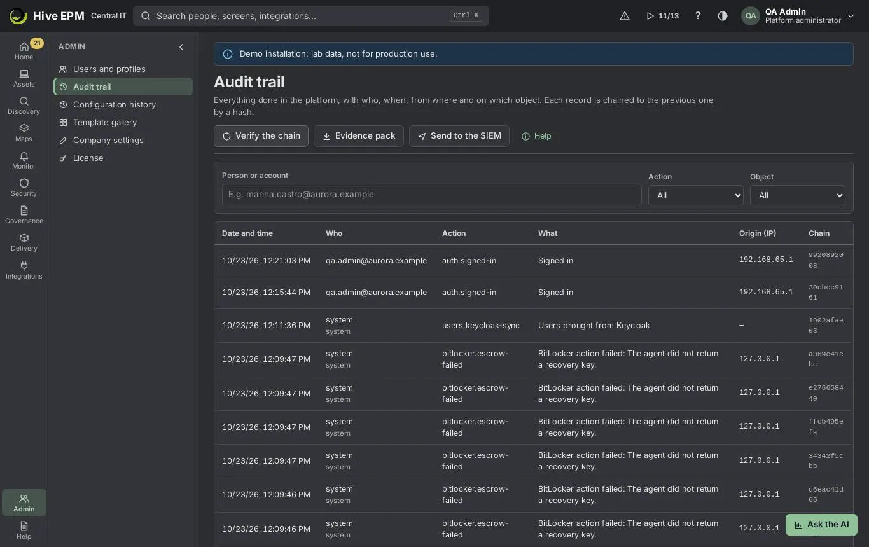869x547 pixels.
Task: Go to Assets in the left rail
Action: tap(24, 78)
